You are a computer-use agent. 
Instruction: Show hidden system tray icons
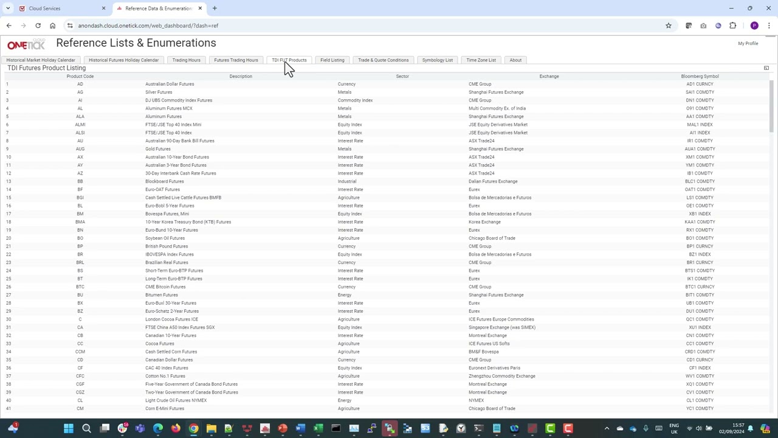point(606,429)
